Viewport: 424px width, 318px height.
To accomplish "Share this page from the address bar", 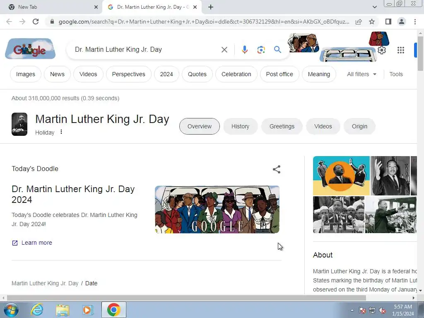I will tap(359, 22).
